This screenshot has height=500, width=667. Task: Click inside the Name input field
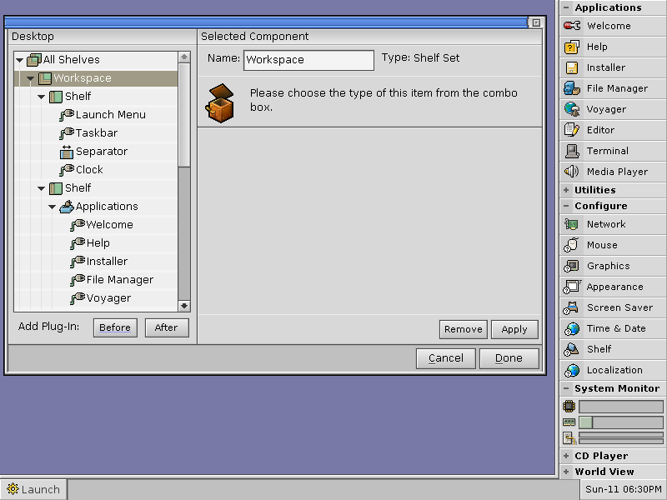coord(307,60)
